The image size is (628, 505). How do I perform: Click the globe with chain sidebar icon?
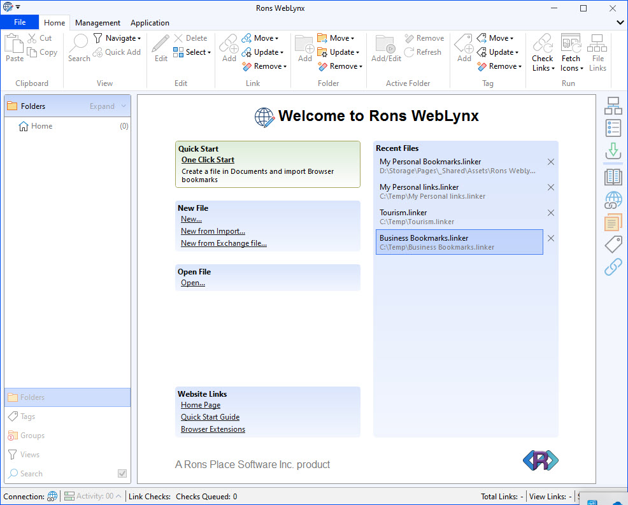coord(613,200)
